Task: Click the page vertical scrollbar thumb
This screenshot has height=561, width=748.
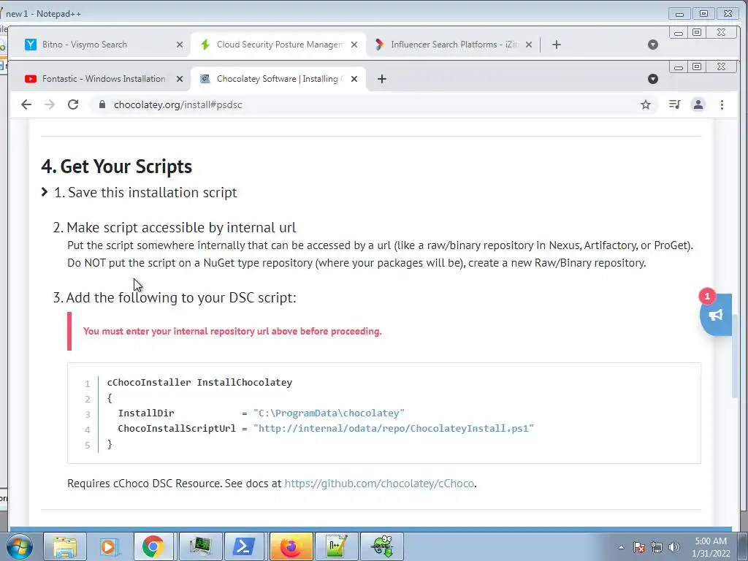Action: pyautogui.click(x=735, y=356)
